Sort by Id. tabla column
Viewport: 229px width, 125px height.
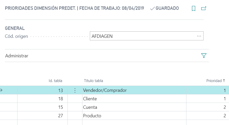click(x=55, y=81)
